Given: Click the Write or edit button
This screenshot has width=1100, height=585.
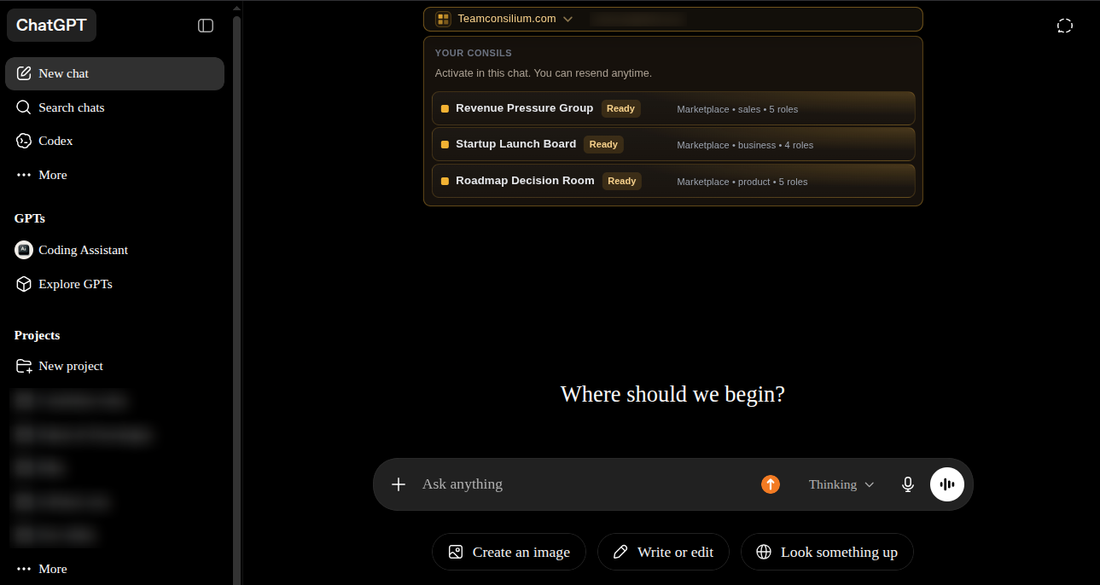Looking at the screenshot, I should click(663, 552).
